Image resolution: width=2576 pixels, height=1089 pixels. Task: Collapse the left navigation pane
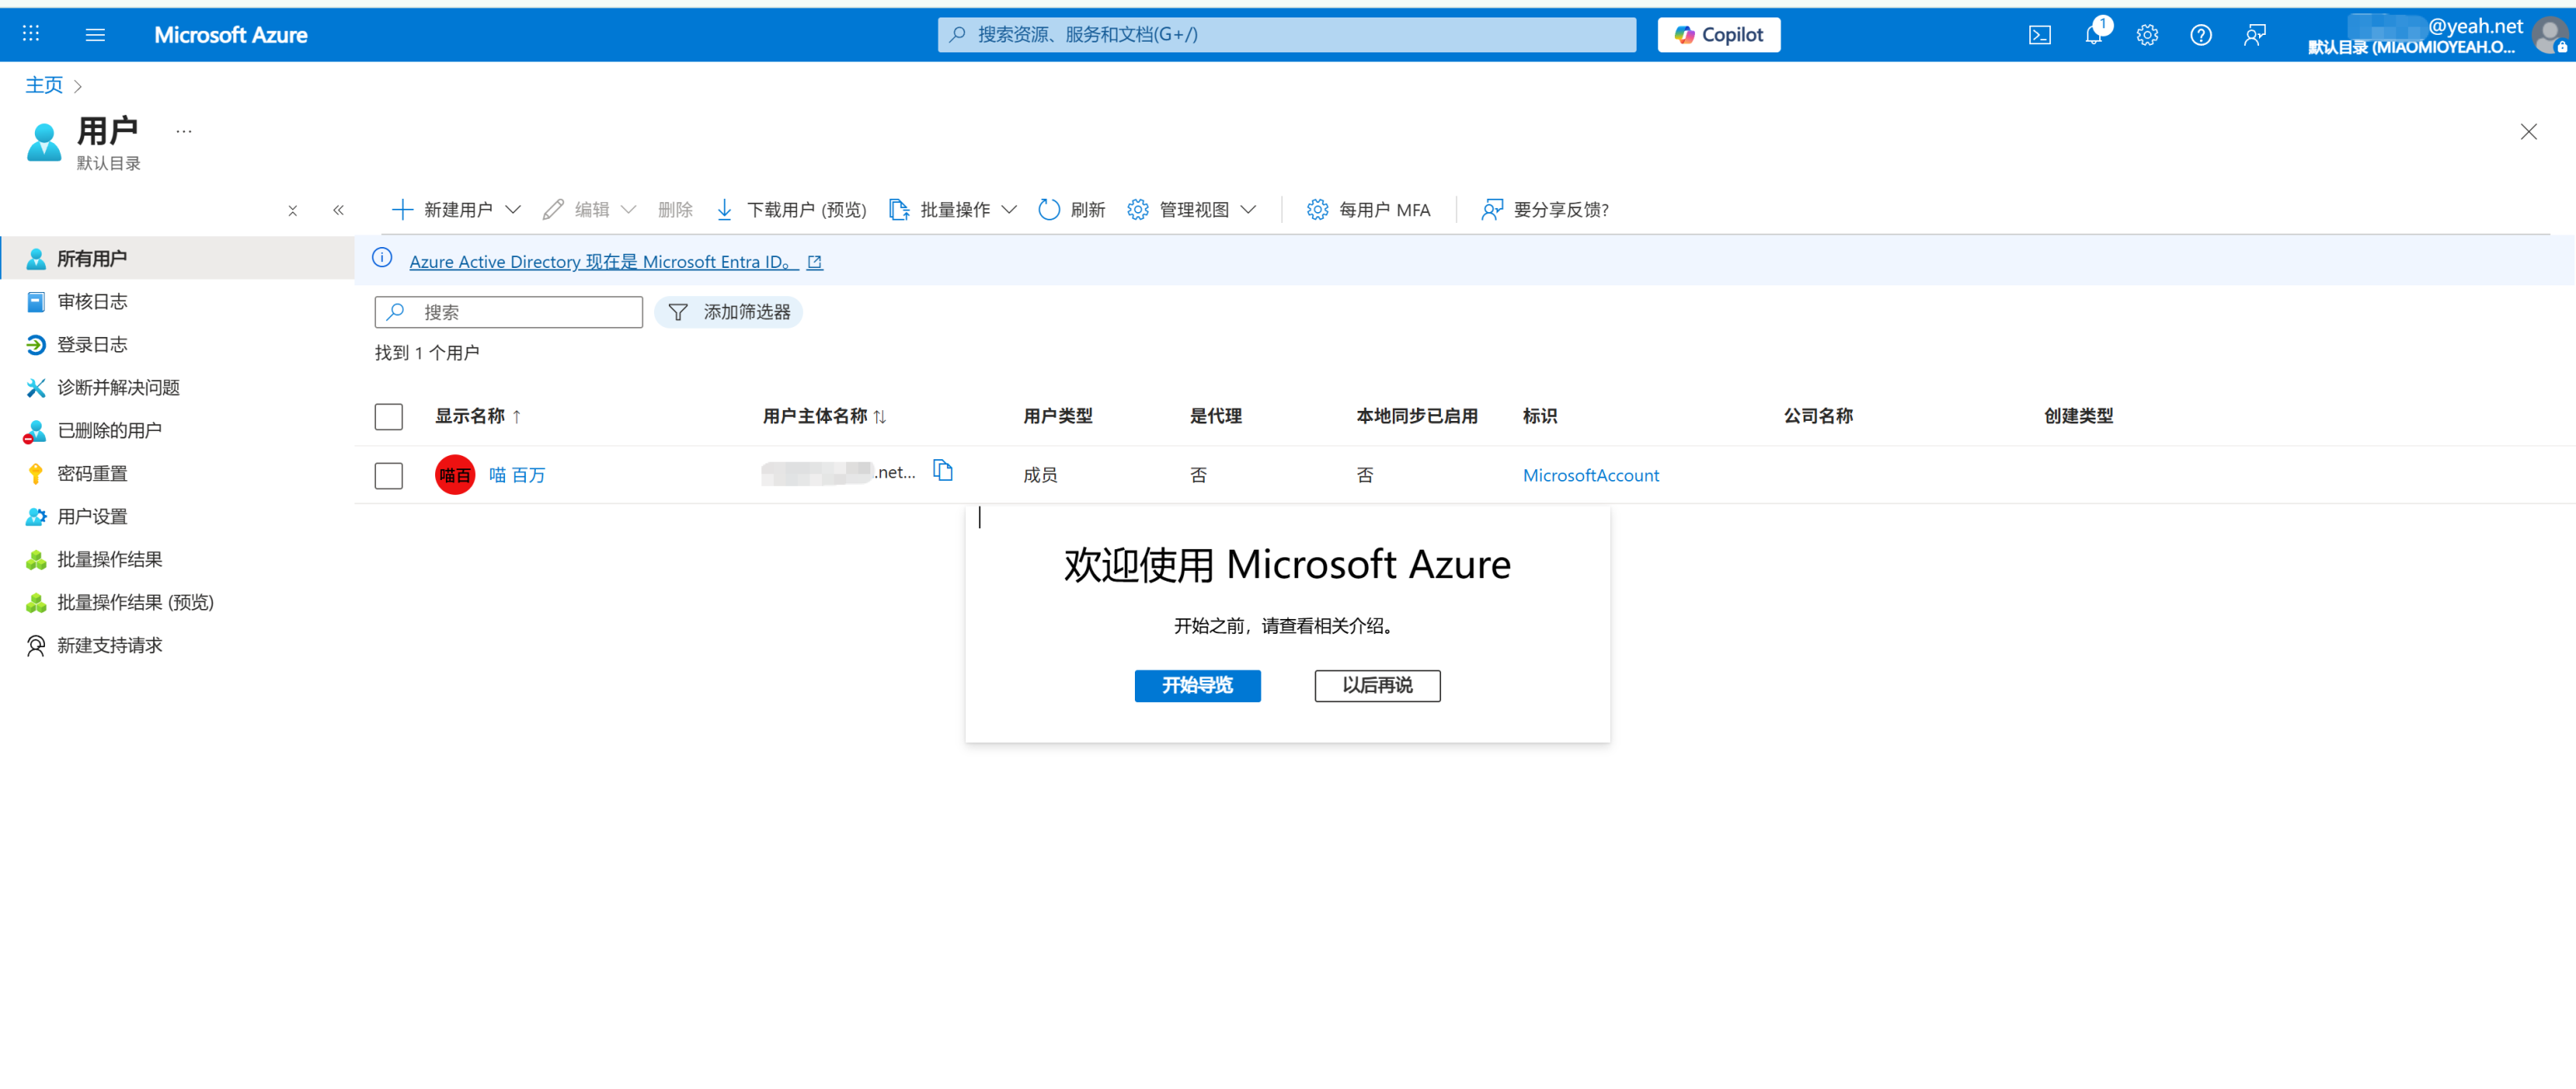pyautogui.click(x=338, y=210)
